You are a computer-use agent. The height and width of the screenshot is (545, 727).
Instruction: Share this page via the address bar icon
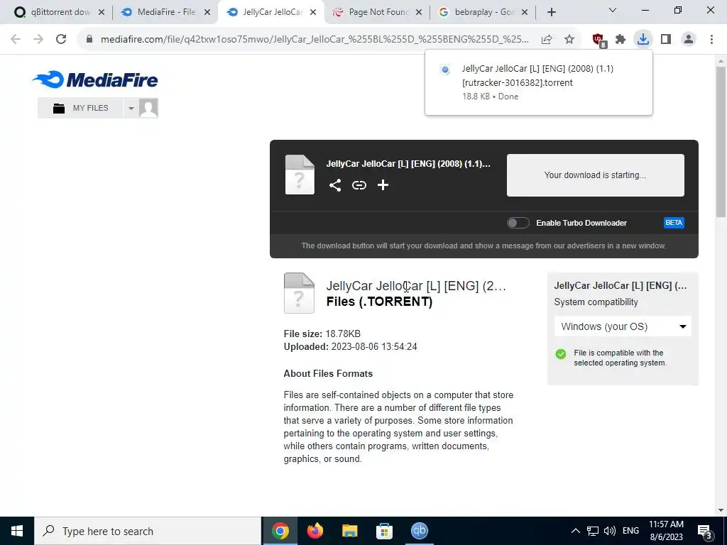click(547, 40)
